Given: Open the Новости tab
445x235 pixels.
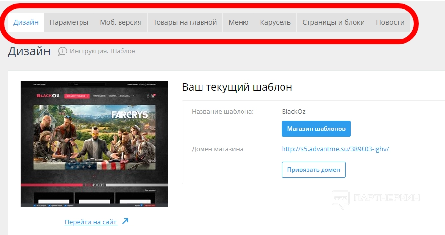Looking at the screenshot, I should point(390,22).
